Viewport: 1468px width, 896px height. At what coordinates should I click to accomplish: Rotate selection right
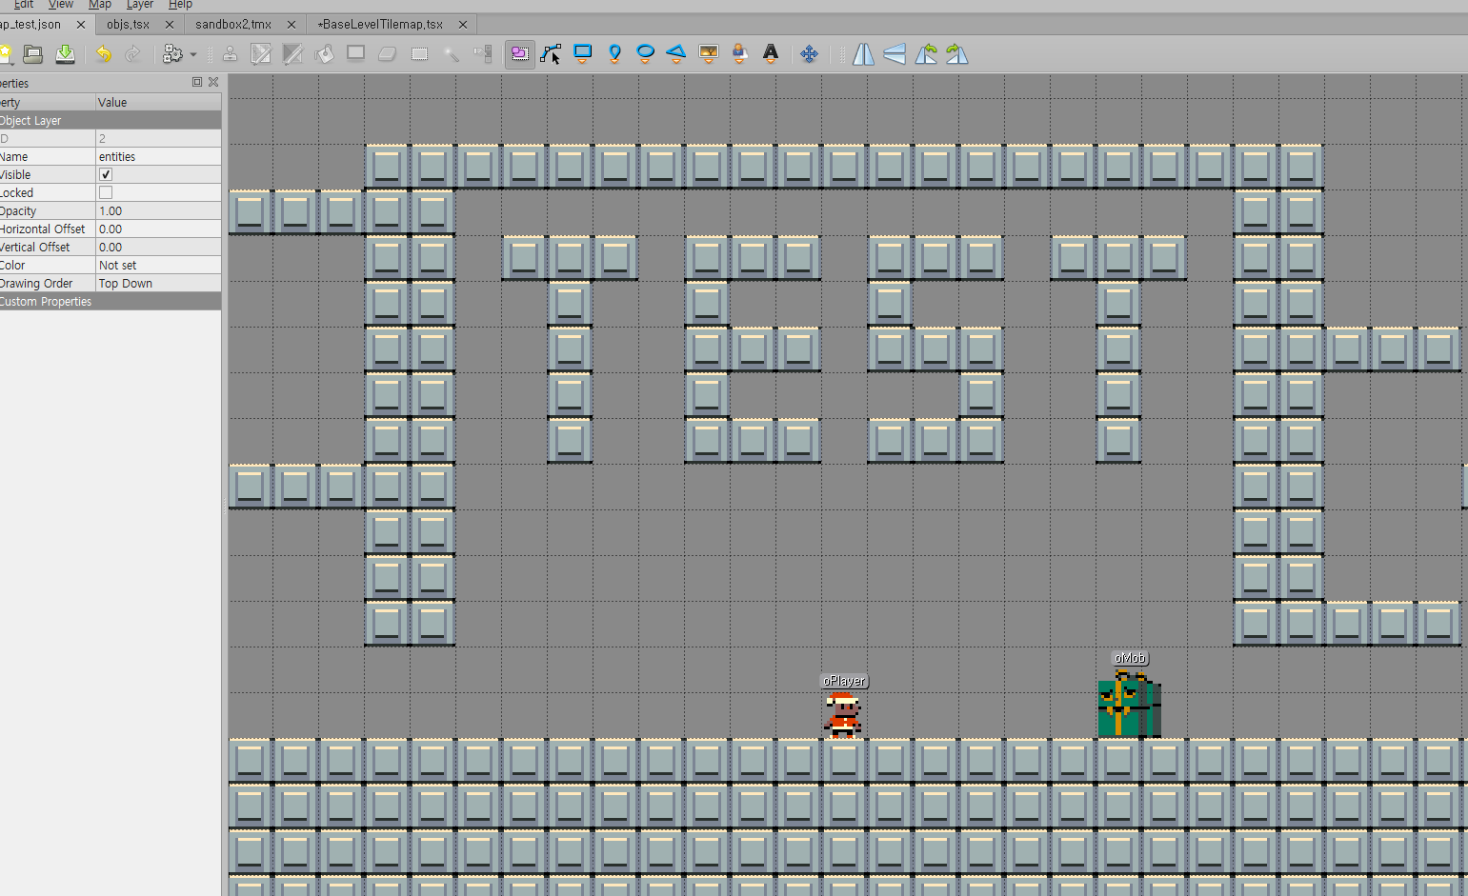[x=957, y=54]
